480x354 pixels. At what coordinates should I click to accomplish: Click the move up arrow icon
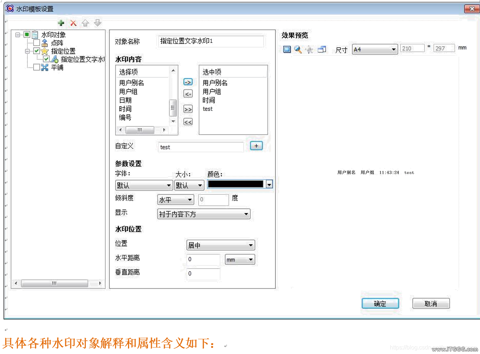(85, 23)
